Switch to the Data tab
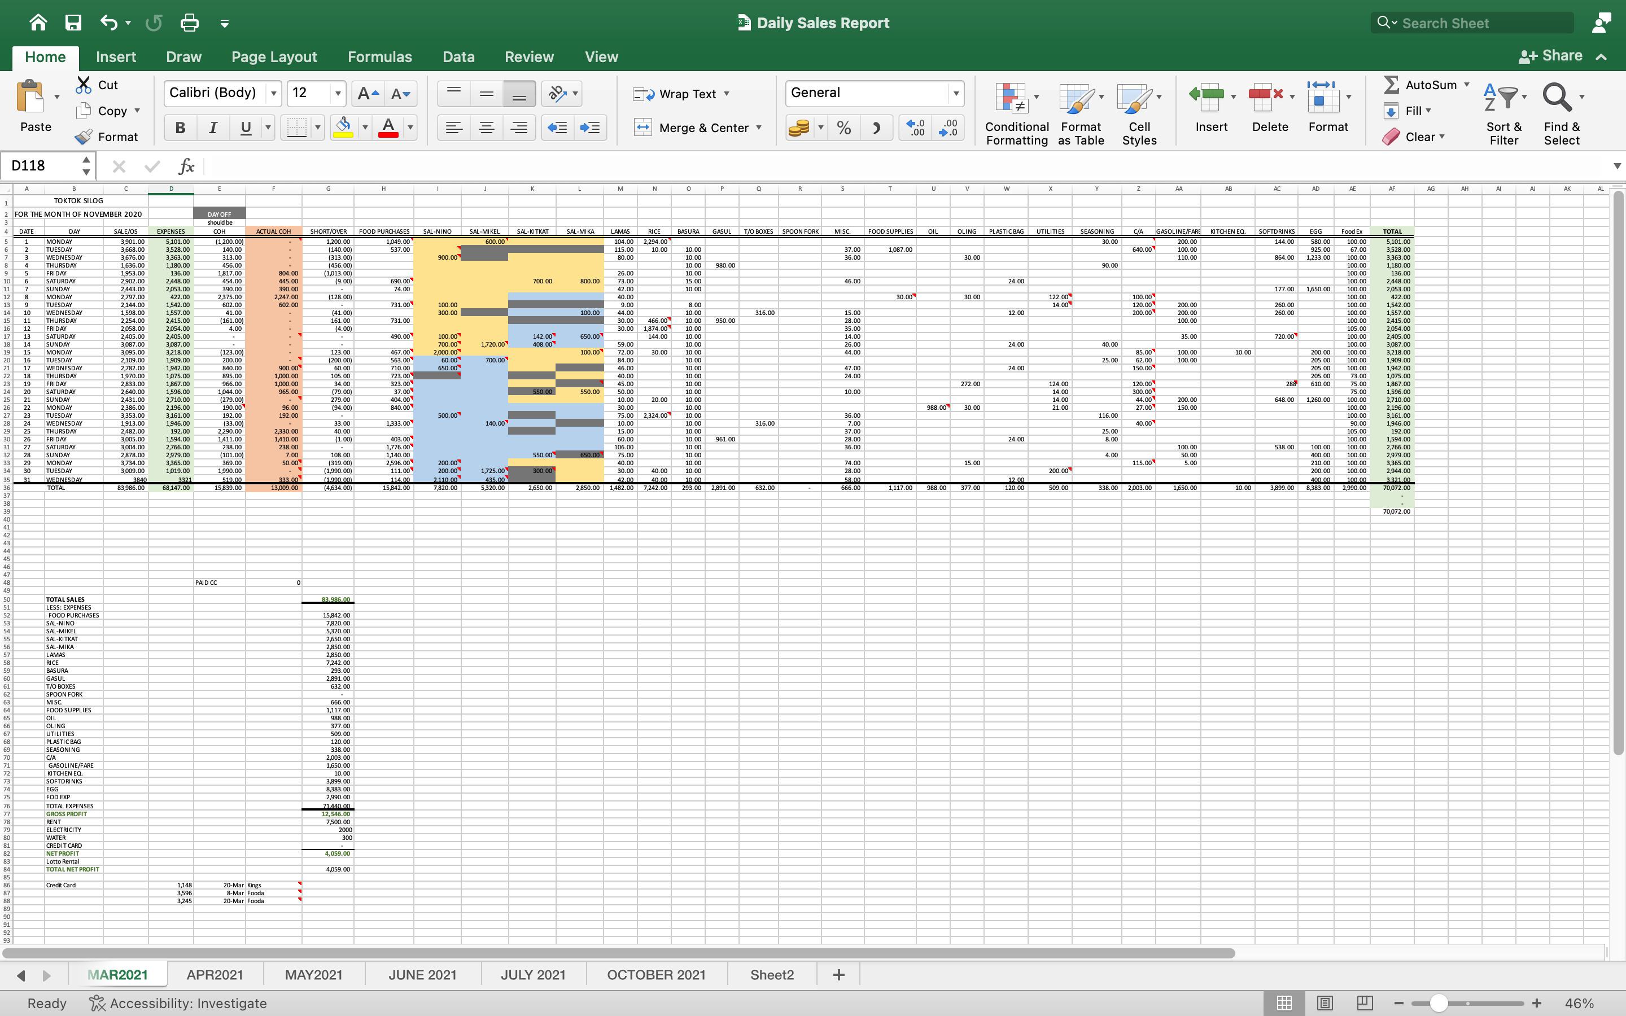The image size is (1626, 1016). click(458, 57)
